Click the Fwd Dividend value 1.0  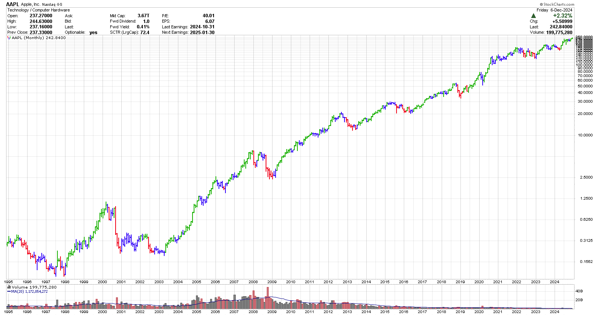pyautogui.click(x=146, y=21)
